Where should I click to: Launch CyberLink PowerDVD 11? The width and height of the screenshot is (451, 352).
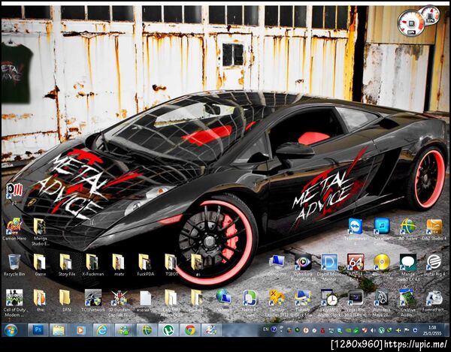coord(303,267)
